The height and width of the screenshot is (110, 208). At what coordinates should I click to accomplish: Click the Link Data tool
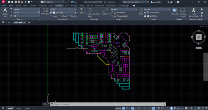(x=152, y=16)
